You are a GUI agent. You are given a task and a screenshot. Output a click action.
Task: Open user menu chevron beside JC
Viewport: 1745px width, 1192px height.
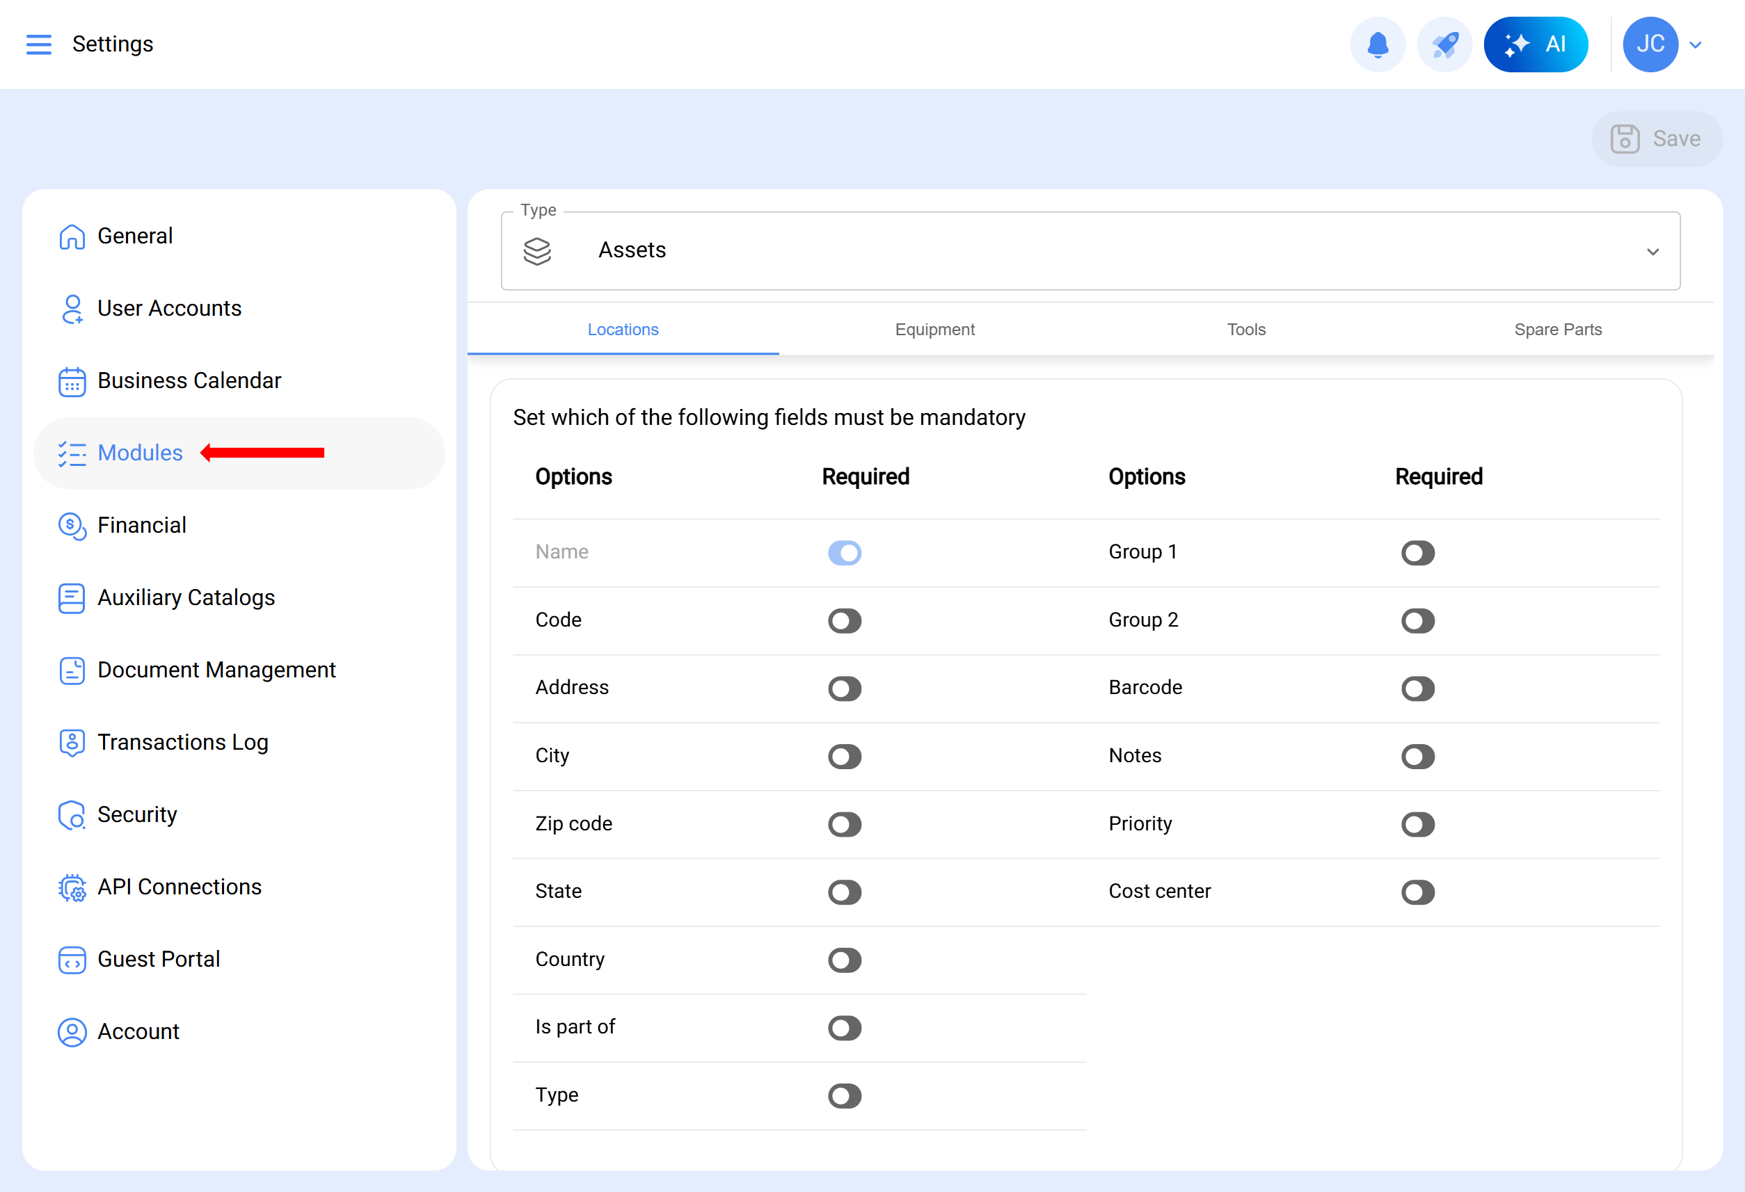coord(1695,45)
